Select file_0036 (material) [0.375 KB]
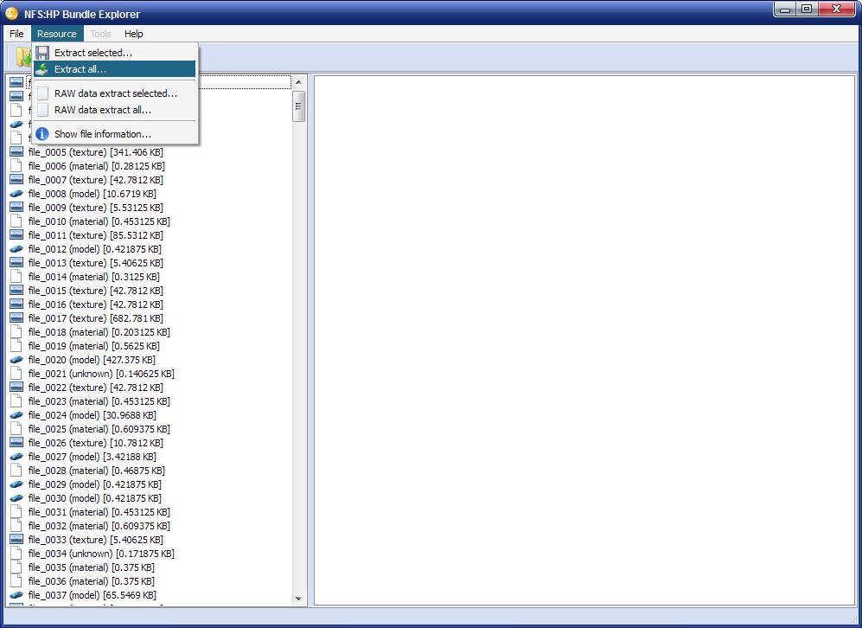This screenshot has height=628, width=862. coord(92,581)
